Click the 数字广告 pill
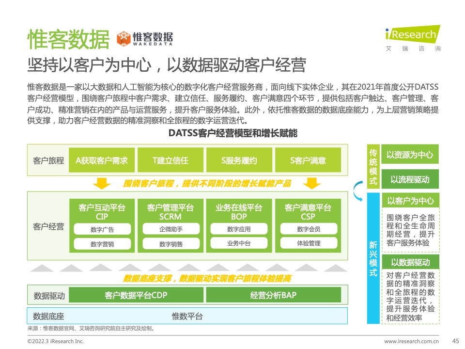Image resolution: width=465 pixels, height=349 pixels. (x=102, y=229)
